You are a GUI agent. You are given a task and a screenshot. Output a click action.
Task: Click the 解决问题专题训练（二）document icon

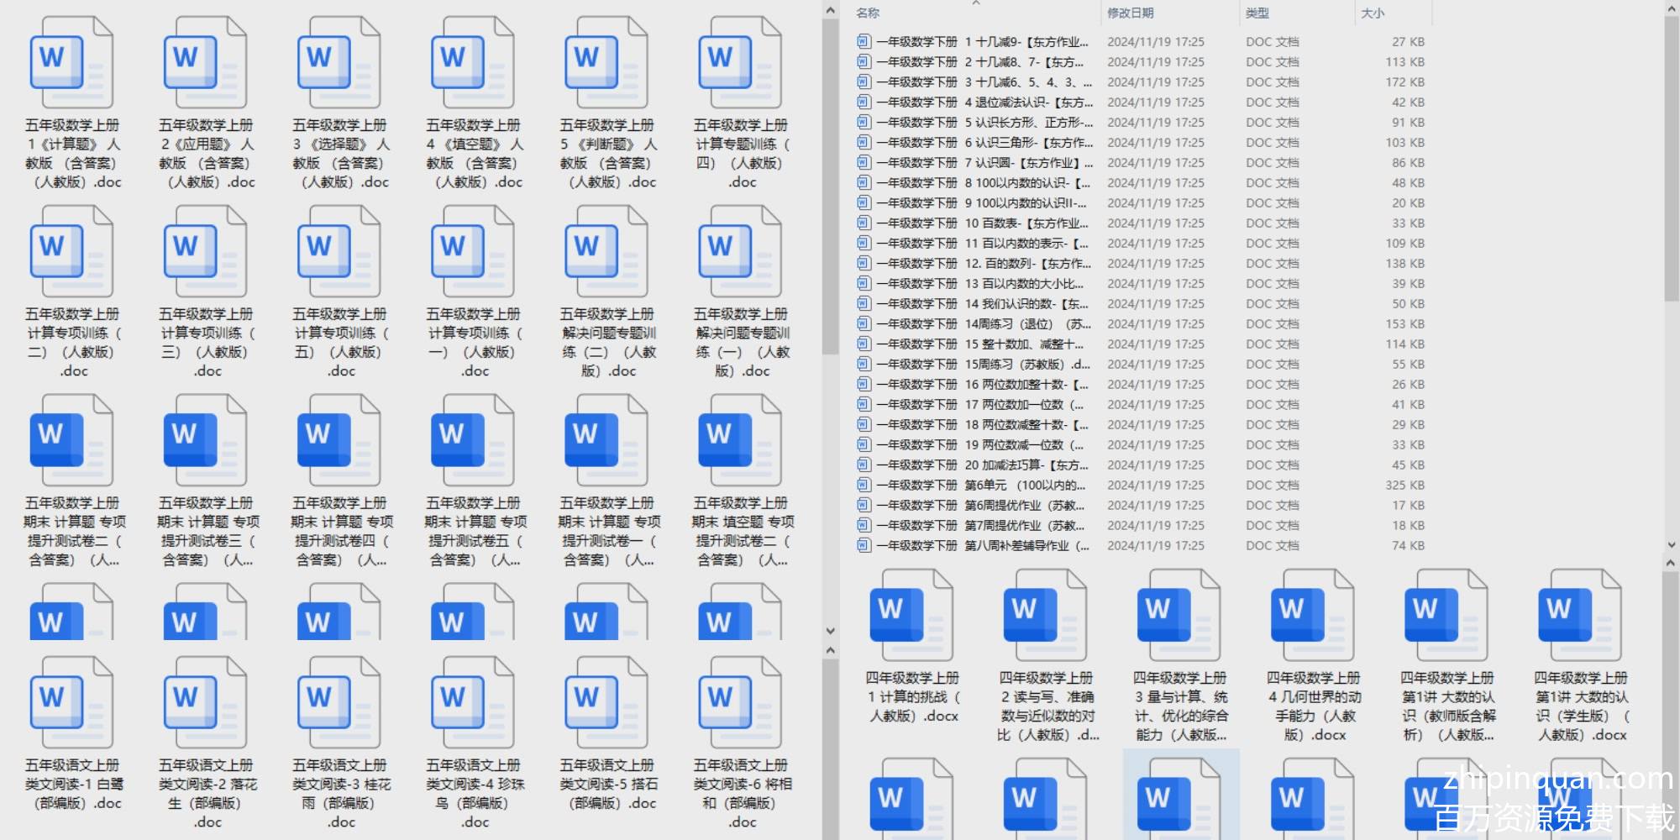point(606,252)
